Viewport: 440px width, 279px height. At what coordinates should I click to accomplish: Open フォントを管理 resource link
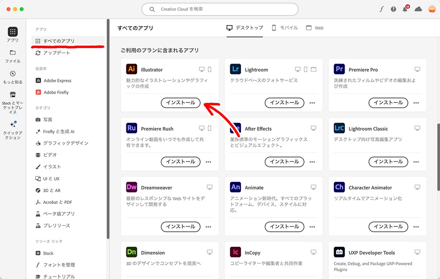pos(55,265)
